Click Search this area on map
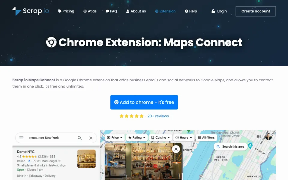This screenshot has width=288, height=180. 230,147
